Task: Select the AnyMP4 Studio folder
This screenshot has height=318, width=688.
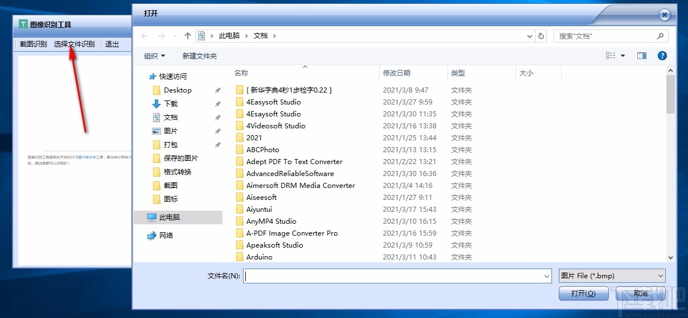Action: click(271, 221)
